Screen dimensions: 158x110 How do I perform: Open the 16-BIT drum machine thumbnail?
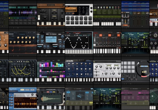tap(135, 71)
